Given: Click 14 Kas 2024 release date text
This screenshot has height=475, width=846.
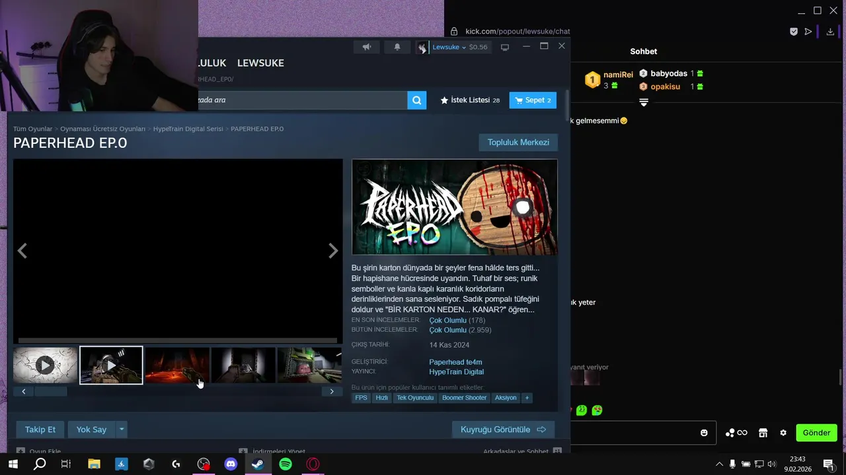Looking at the screenshot, I should click(x=449, y=345).
